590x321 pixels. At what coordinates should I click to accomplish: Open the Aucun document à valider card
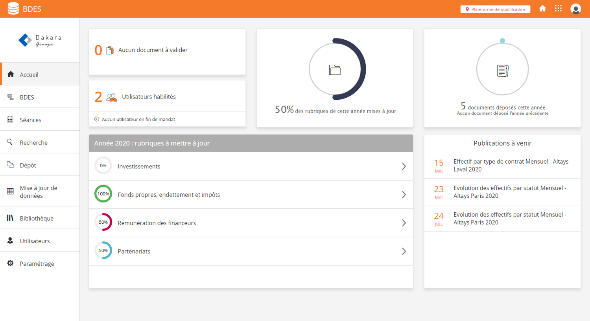[167, 51]
